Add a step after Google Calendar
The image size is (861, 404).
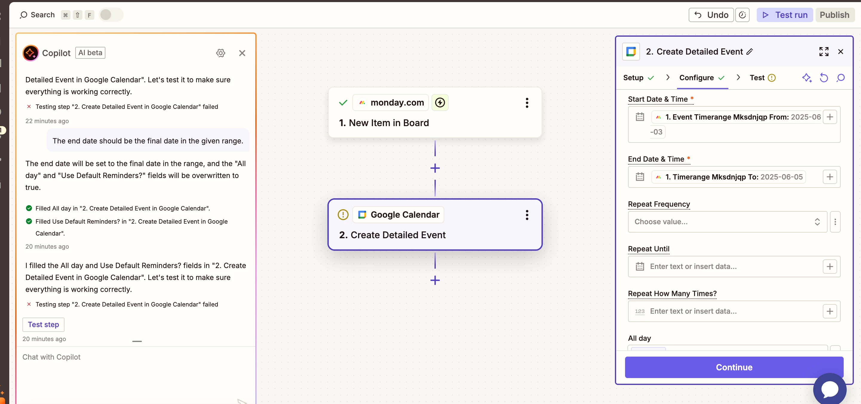pyautogui.click(x=435, y=280)
